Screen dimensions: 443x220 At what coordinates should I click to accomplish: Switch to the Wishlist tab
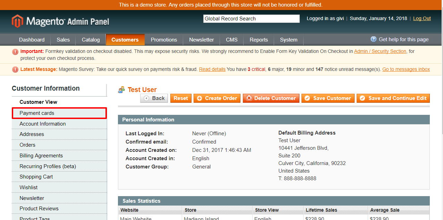click(x=59, y=187)
